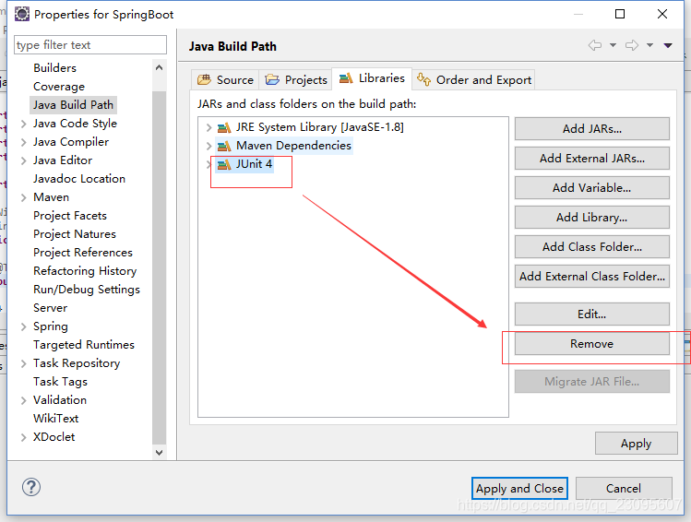This screenshot has width=691, height=522.
Task: Click Apply and Close
Action: pos(519,489)
